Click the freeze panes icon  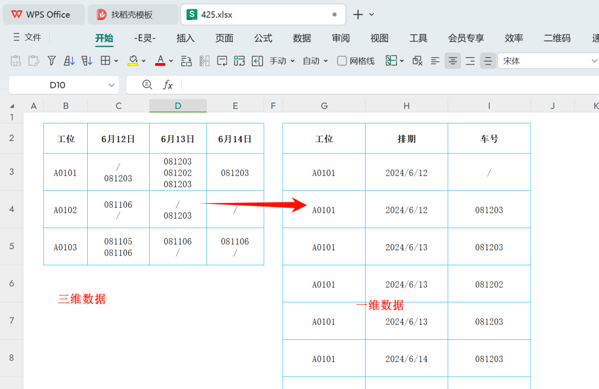[x=391, y=60]
